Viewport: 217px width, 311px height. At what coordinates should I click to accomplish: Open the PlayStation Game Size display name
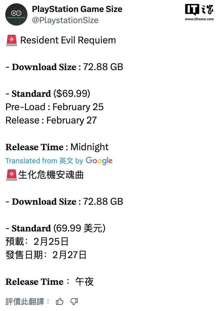coord(77,9)
